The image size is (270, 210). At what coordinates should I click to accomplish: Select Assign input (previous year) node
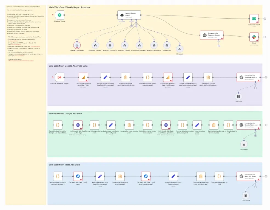click(197, 125)
